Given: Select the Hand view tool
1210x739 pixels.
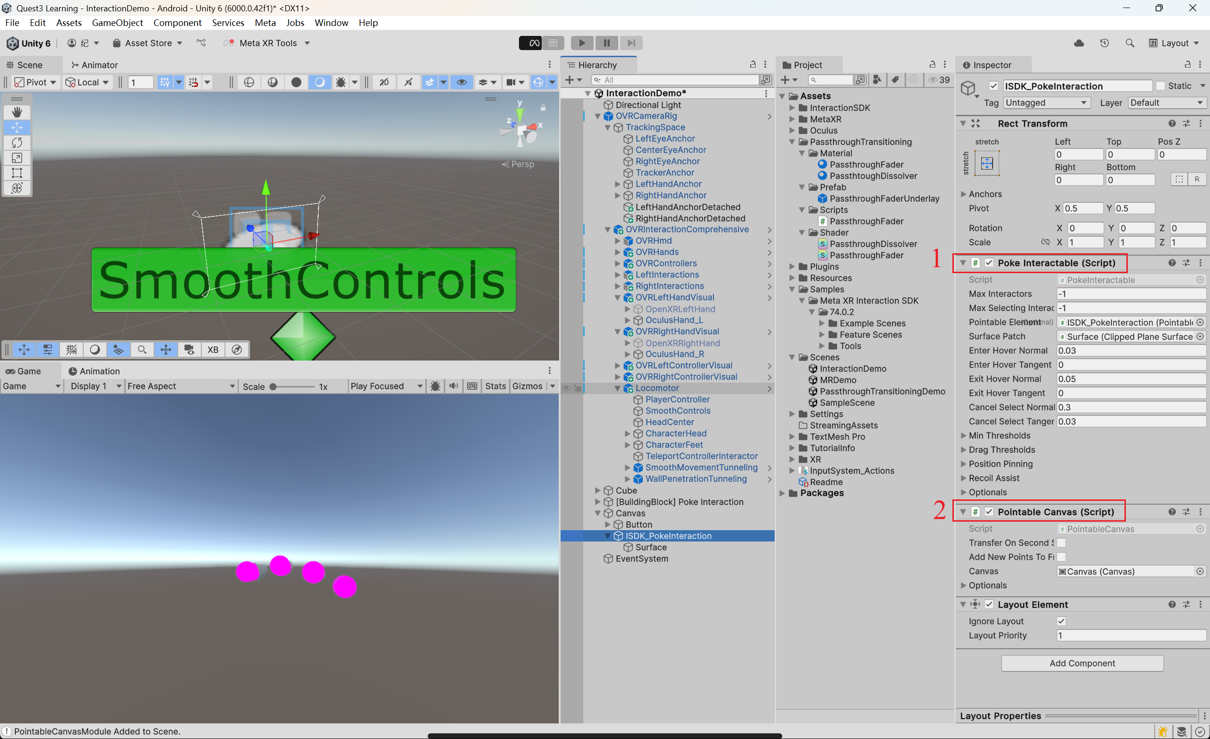Looking at the screenshot, I should click(x=17, y=112).
